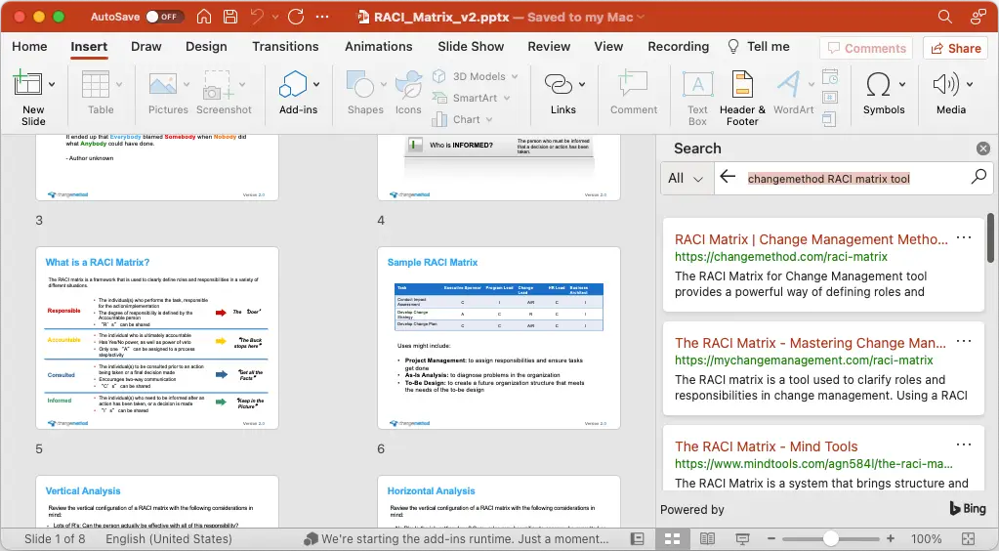Click the Notes icon in status bar
The height and width of the screenshot is (551, 999).
[637, 539]
